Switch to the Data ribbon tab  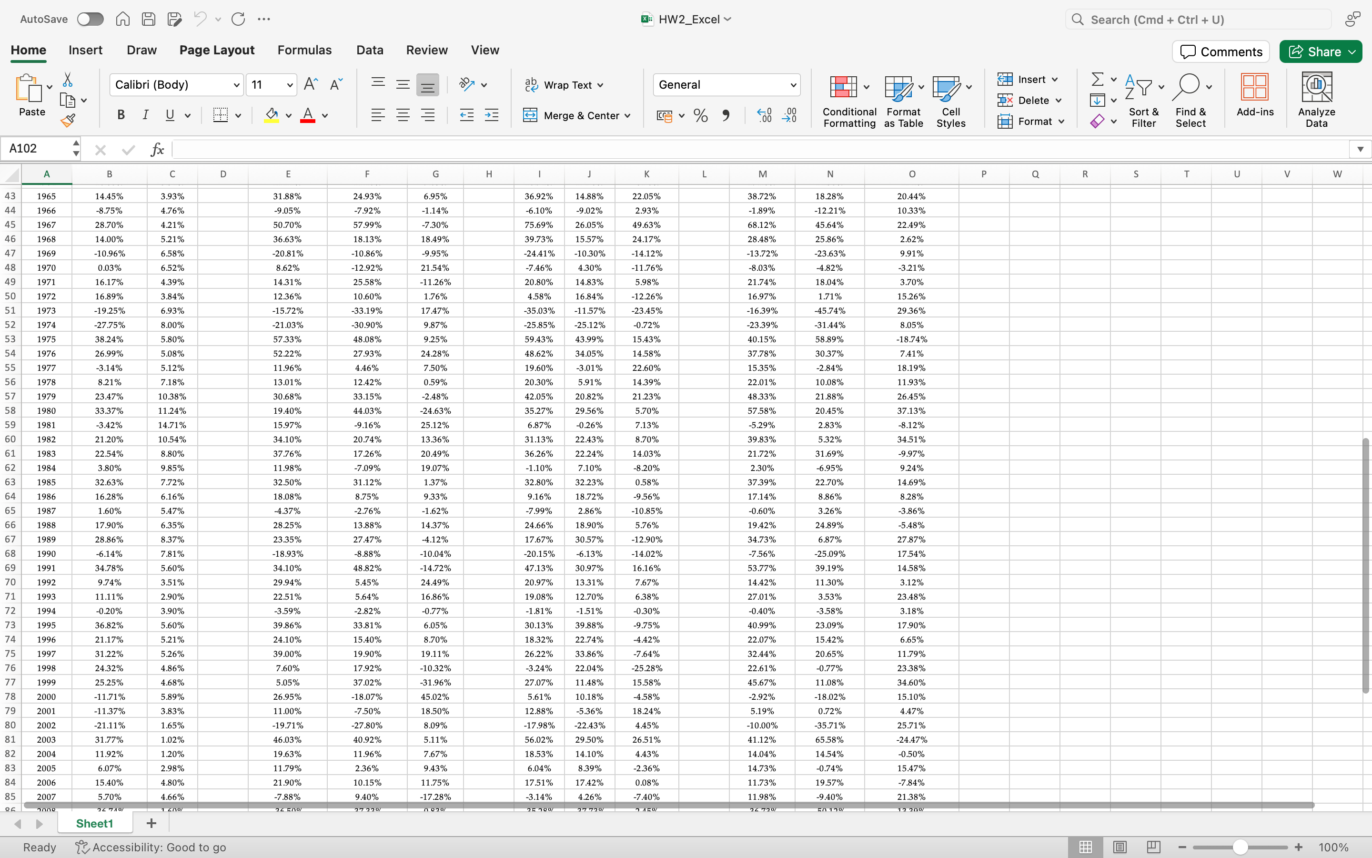point(370,50)
